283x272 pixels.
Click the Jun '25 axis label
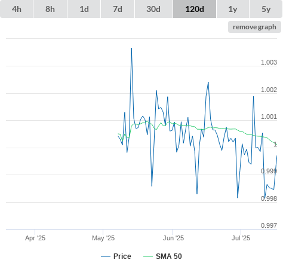pyautogui.click(x=173, y=238)
